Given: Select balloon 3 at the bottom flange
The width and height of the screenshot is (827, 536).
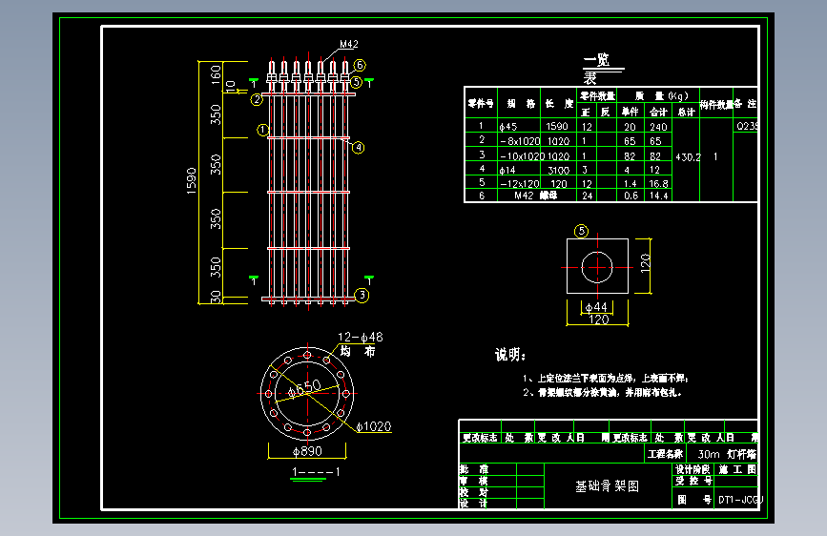Looking at the screenshot, I should click(x=362, y=296).
